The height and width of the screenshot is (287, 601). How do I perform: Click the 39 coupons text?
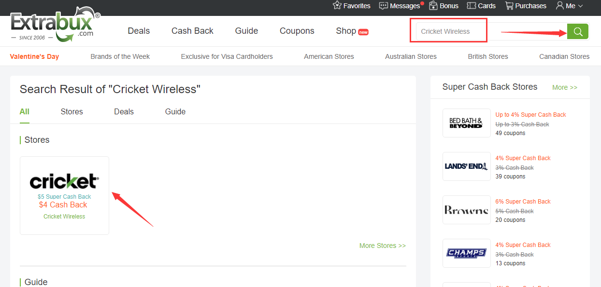pyautogui.click(x=510, y=177)
